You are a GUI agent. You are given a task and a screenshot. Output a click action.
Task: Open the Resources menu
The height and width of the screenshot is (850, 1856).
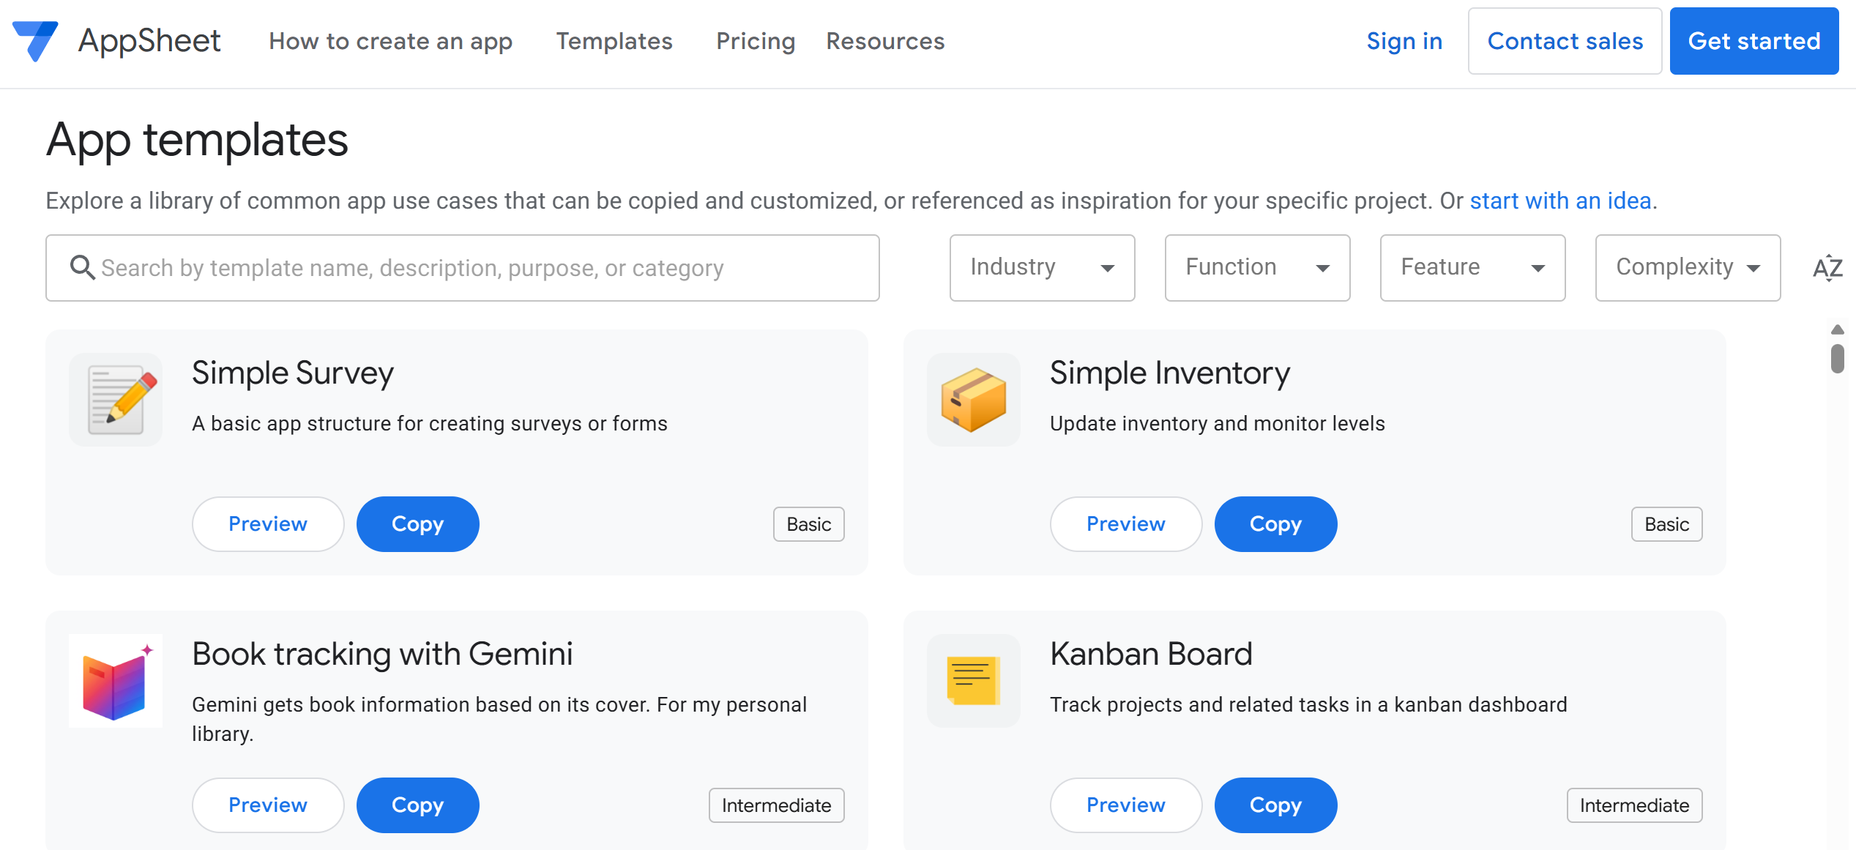pyautogui.click(x=885, y=41)
